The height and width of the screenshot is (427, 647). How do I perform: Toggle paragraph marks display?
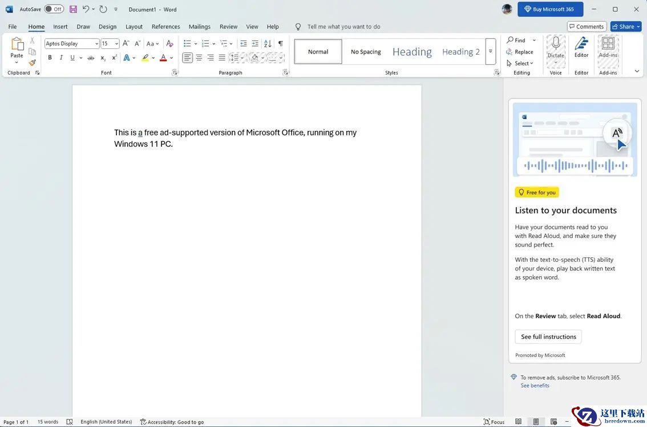tap(281, 43)
